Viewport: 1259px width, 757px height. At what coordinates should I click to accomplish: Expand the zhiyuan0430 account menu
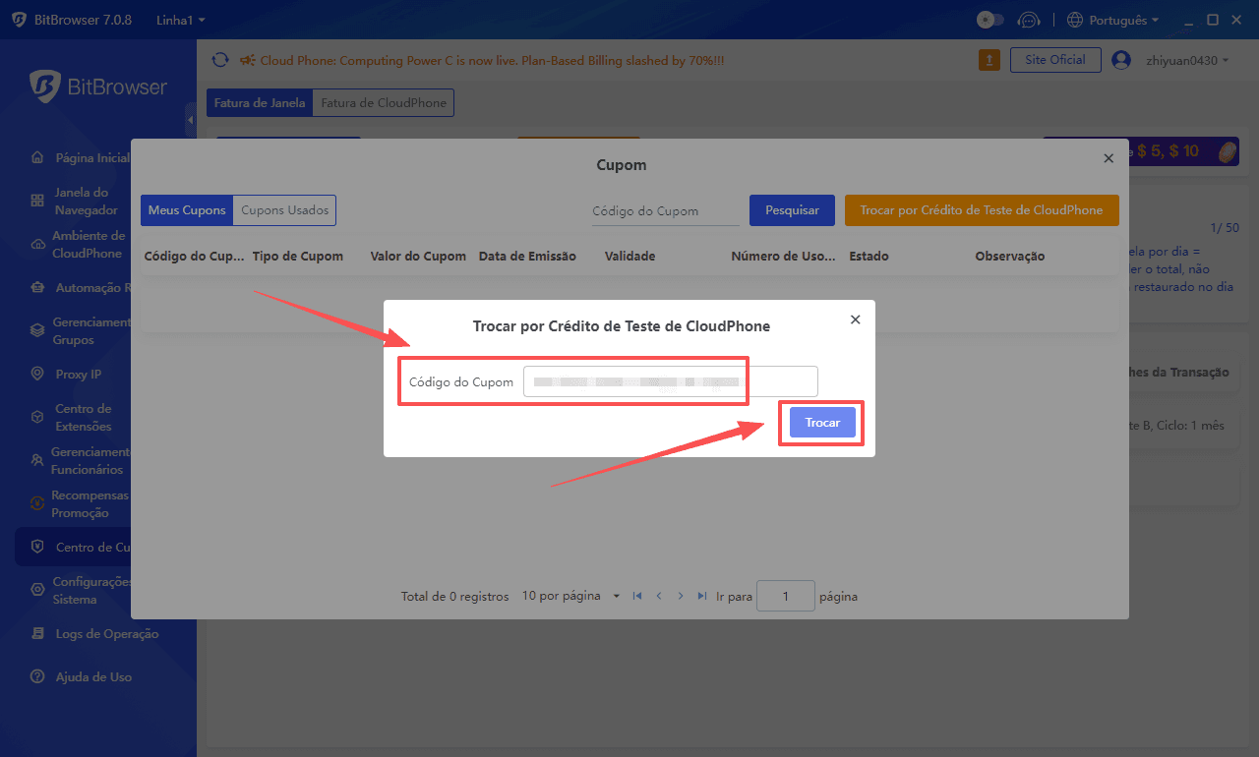click(x=1187, y=60)
